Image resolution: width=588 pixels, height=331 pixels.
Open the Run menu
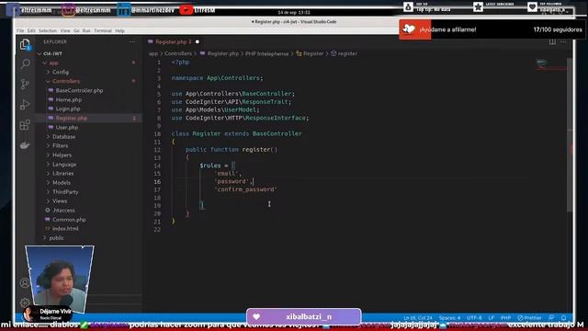click(x=86, y=30)
